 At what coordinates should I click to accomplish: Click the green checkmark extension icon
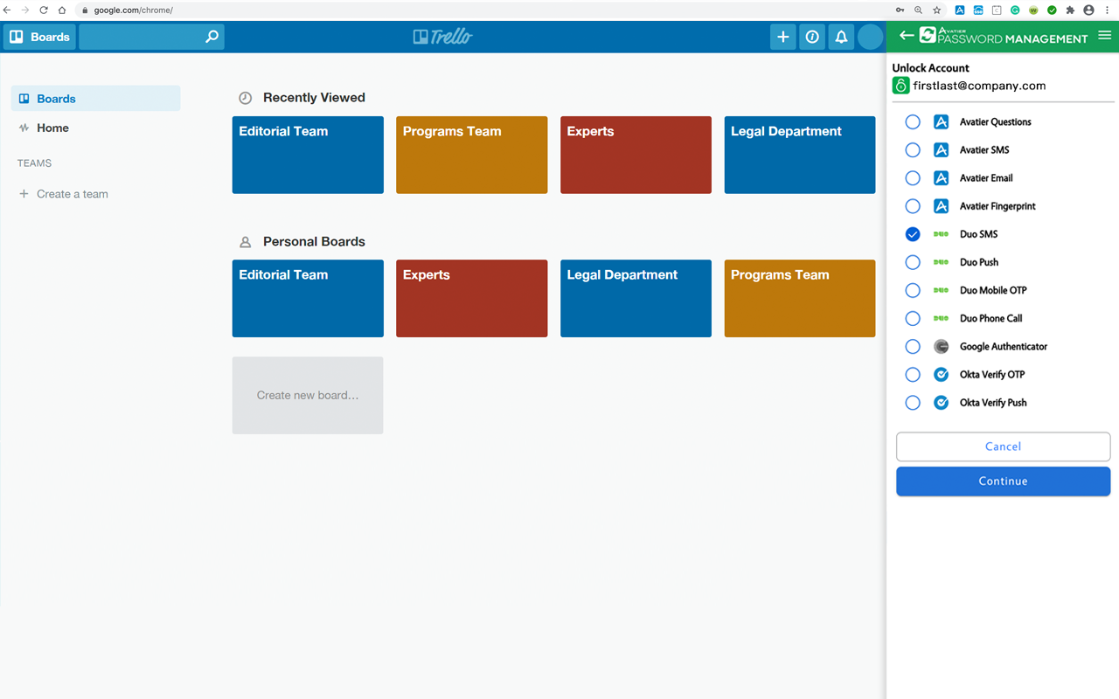tap(1052, 10)
